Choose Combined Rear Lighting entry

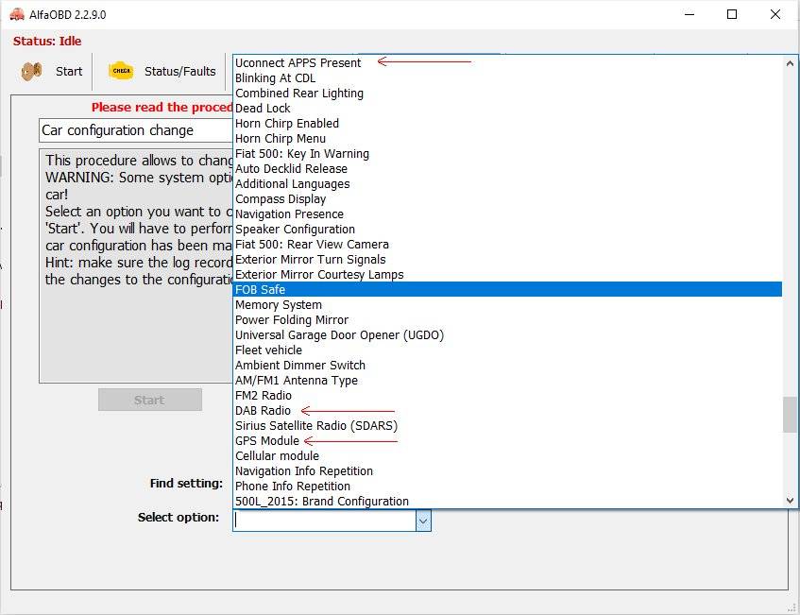[507, 94]
